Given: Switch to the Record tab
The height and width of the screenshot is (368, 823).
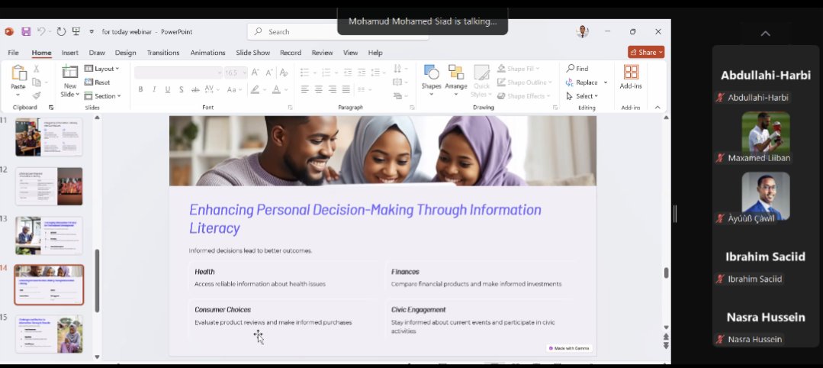Looking at the screenshot, I should [291, 53].
